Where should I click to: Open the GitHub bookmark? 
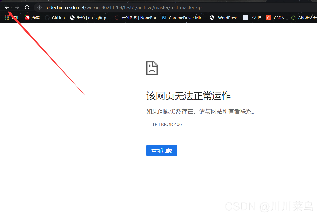pyautogui.click(x=55, y=18)
